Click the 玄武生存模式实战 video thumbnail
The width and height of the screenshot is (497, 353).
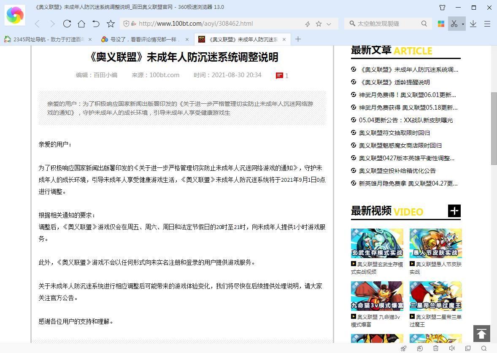377,243
